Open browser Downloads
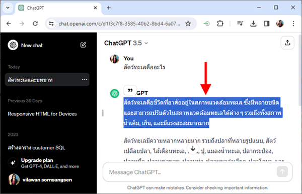This screenshot has width=302, height=194. point(253,24)
